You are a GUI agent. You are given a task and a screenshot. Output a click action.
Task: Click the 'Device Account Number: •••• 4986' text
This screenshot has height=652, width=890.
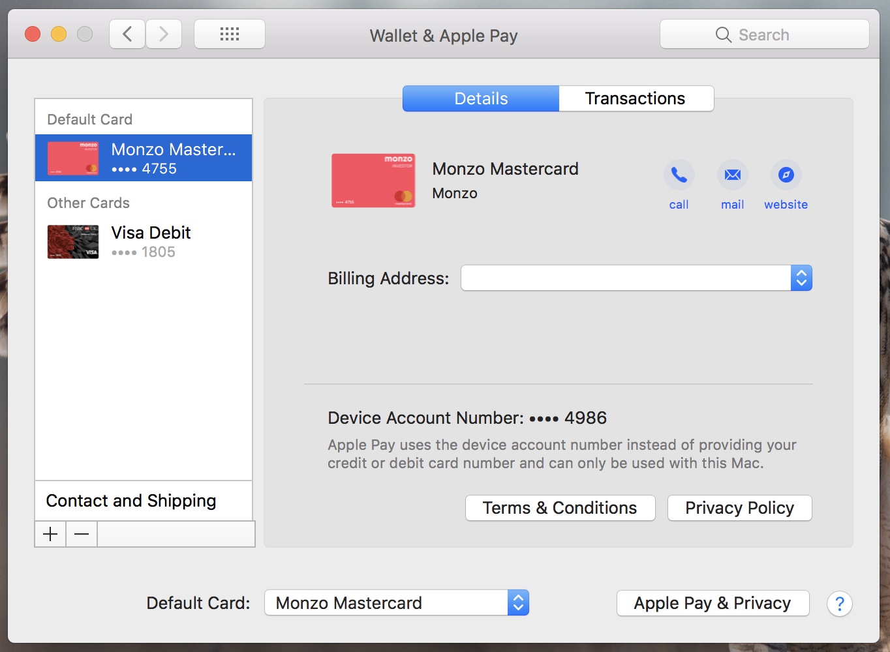(467, 418)
